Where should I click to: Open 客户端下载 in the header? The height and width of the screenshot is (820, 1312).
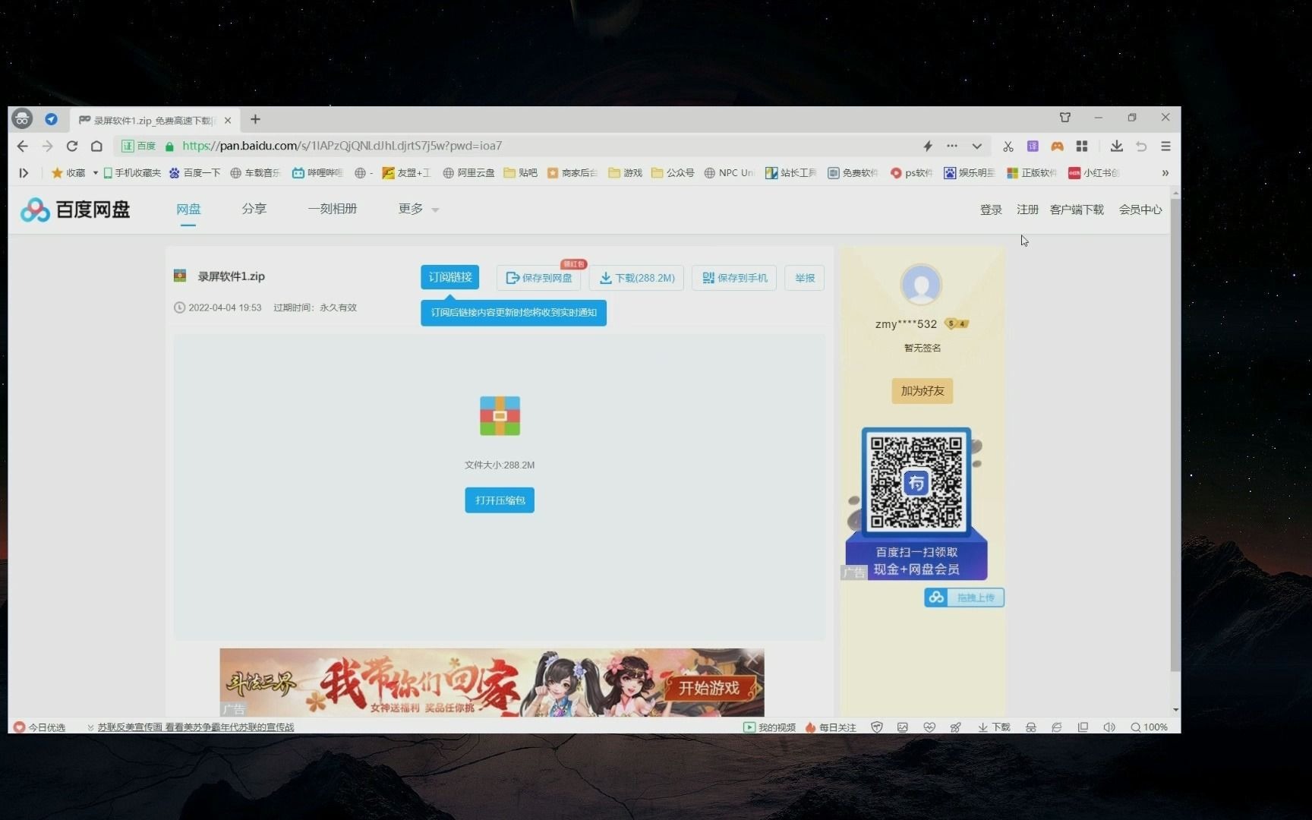(1077, 210)
